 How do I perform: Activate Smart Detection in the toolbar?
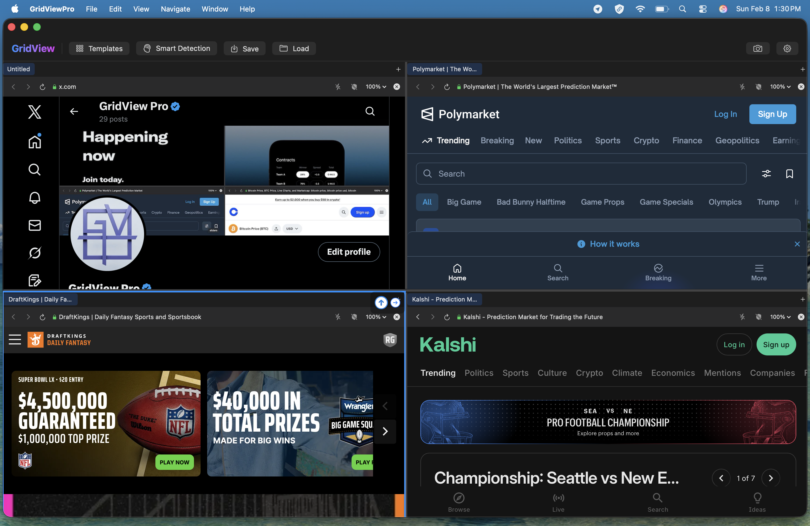pos(176,48)
